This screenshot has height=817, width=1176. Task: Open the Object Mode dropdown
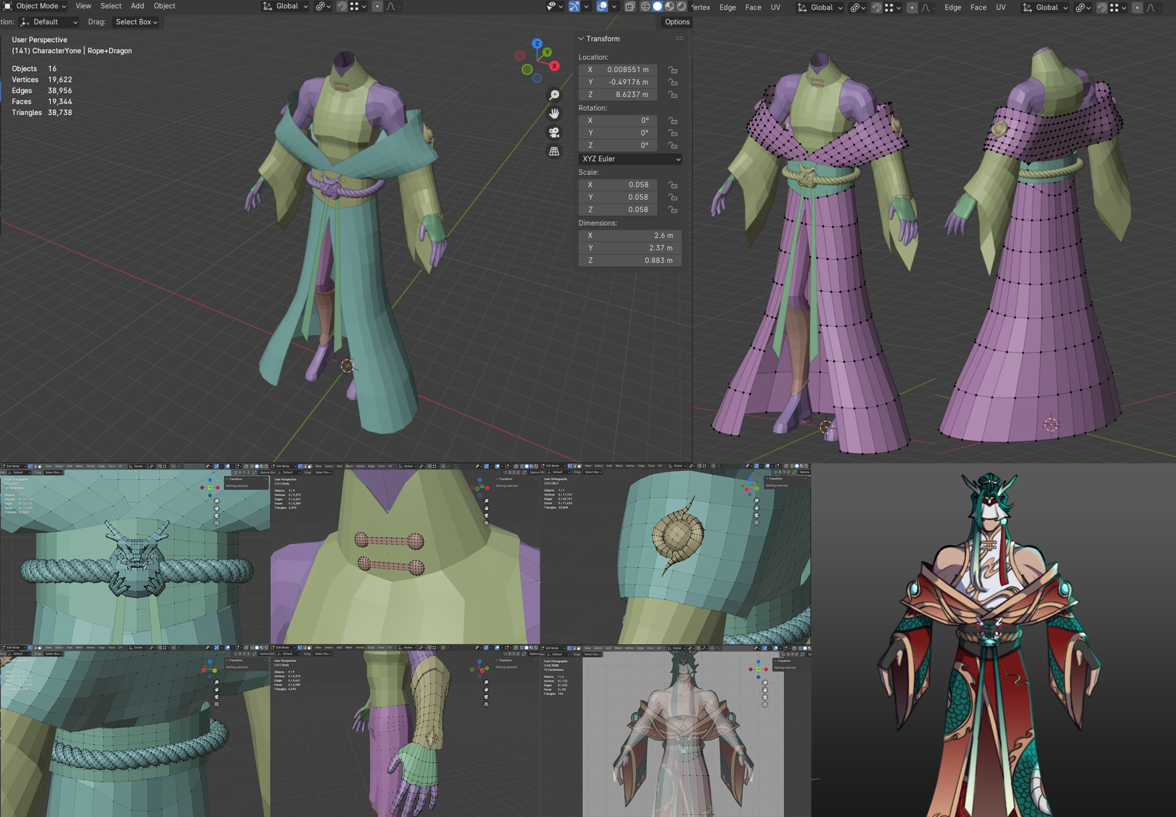(36, 6)
